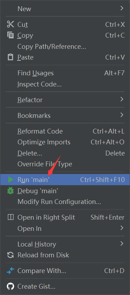
Task: Open the Local History submenu
Action: coord(65,244)
